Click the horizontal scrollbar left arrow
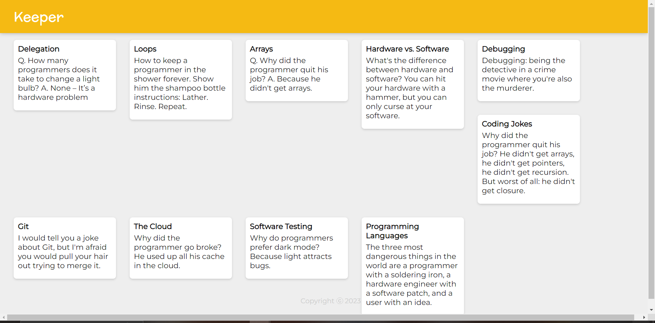 pyautogui.click(x=3, y=317)
